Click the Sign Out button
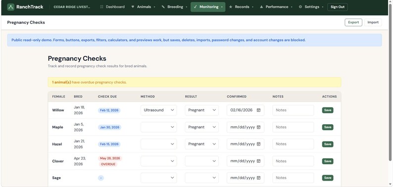Viewport: 393px width, 187px height. pos(338,7)
